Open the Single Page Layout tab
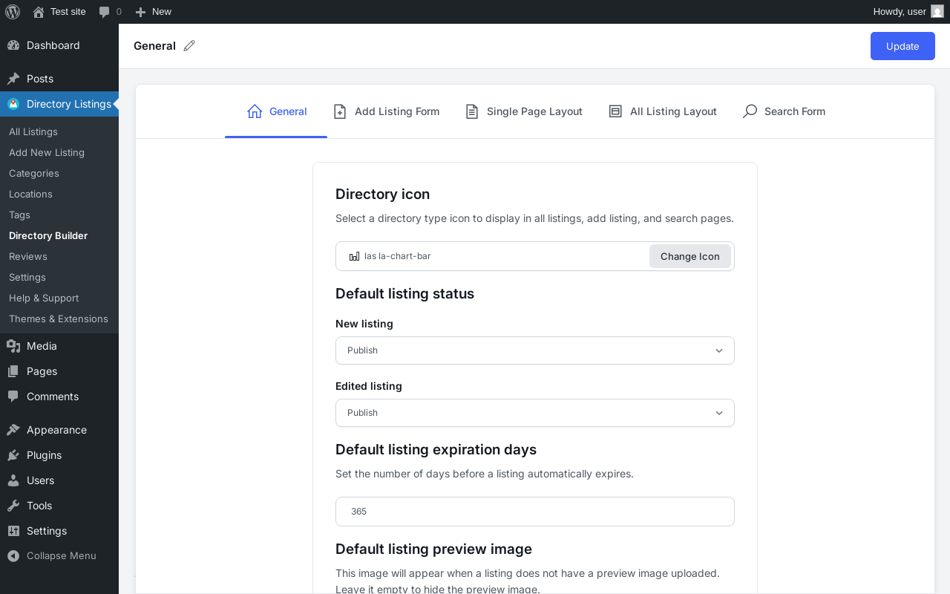Screen dimensions: 950x594 [x=524, y=111]
